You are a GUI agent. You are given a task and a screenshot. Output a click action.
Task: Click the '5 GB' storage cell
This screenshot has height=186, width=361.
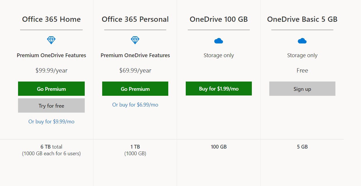tap(302, 147)
